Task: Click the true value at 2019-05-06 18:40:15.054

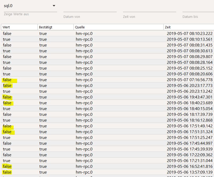Action: coord(7,108)
